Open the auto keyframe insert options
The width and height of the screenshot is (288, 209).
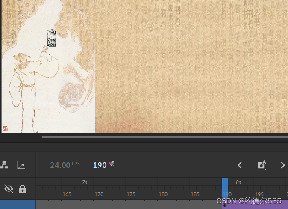(262, 164)
